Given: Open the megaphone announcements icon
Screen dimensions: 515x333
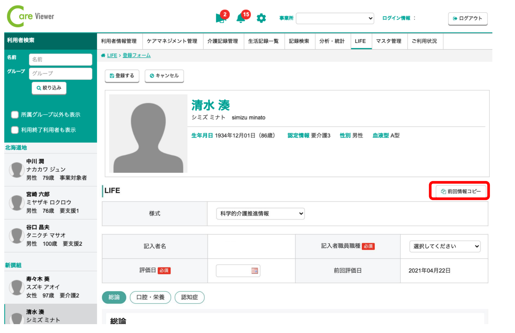Looking at the screenshot, I should click(x=221, y=18).
